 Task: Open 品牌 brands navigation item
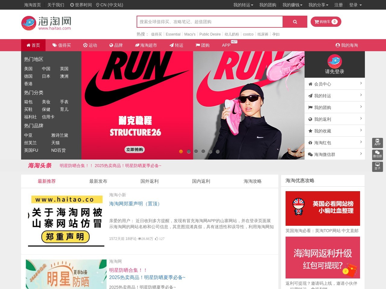[x=116, y=45]
